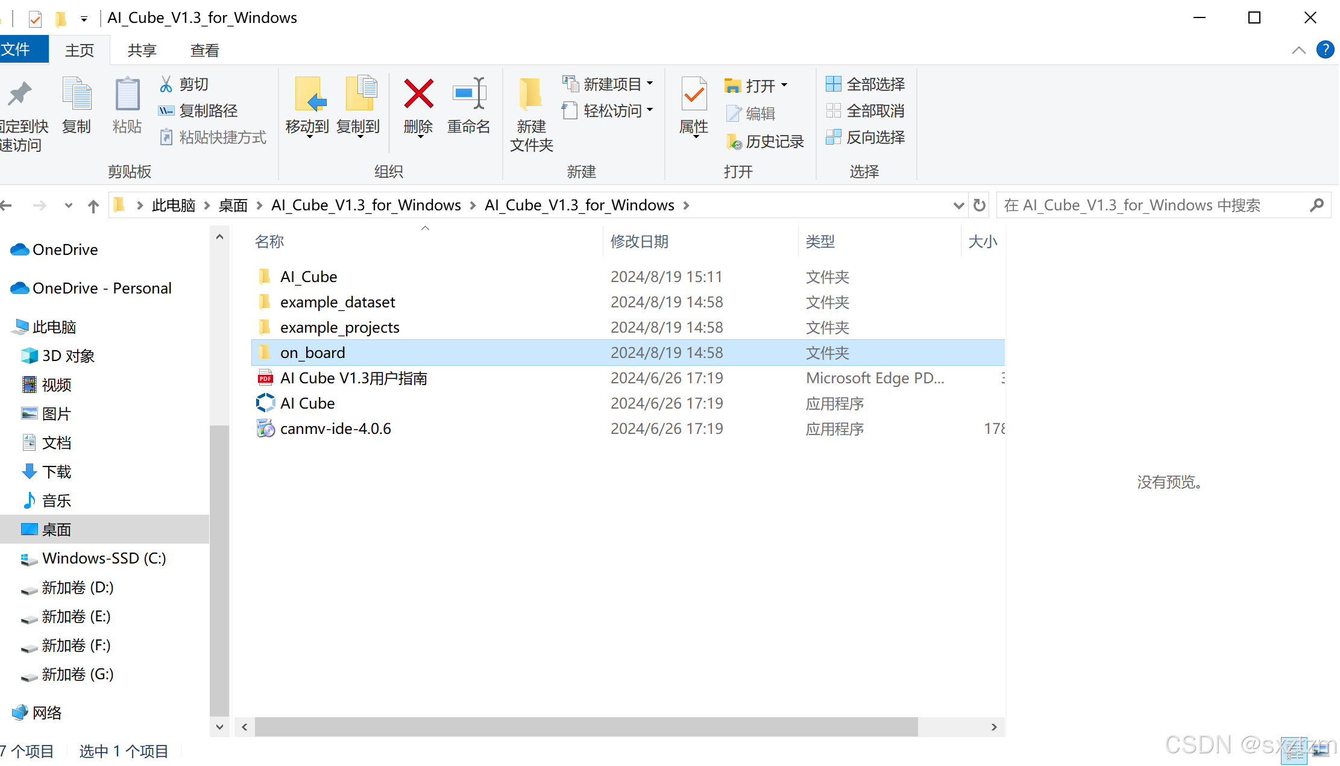Image resolution: width=1340 pixels, height=766 pixels.
Task: Click the Pin to Quick Access icon
Action: click(x=19, y=94)
